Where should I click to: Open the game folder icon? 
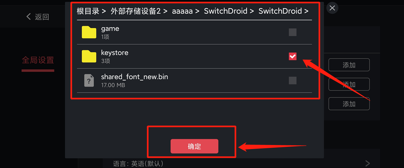coord(89,32)
